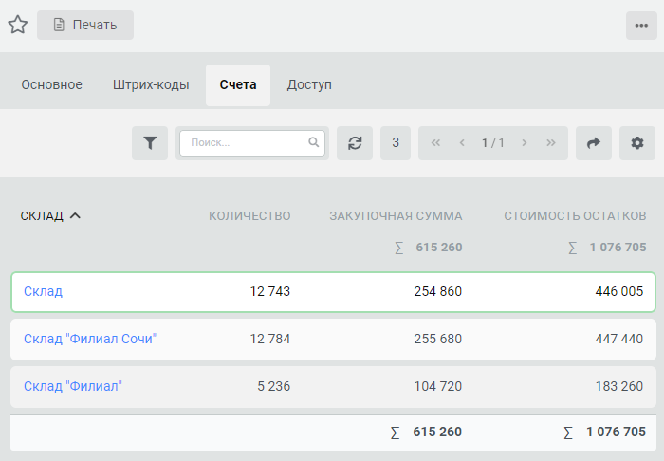664x461 pixels.
Task: Click the quantity value 12 743
Action: 270,291
